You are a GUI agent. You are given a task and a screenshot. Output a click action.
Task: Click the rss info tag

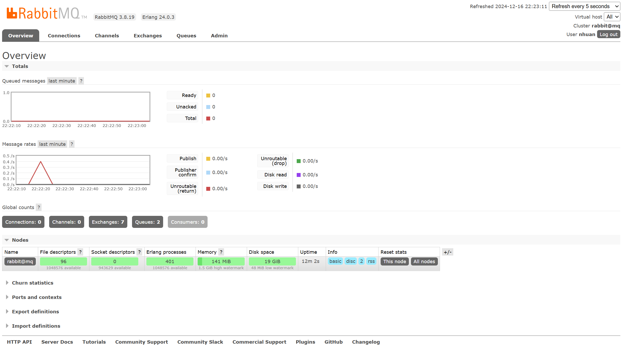[x=371, y=262]
